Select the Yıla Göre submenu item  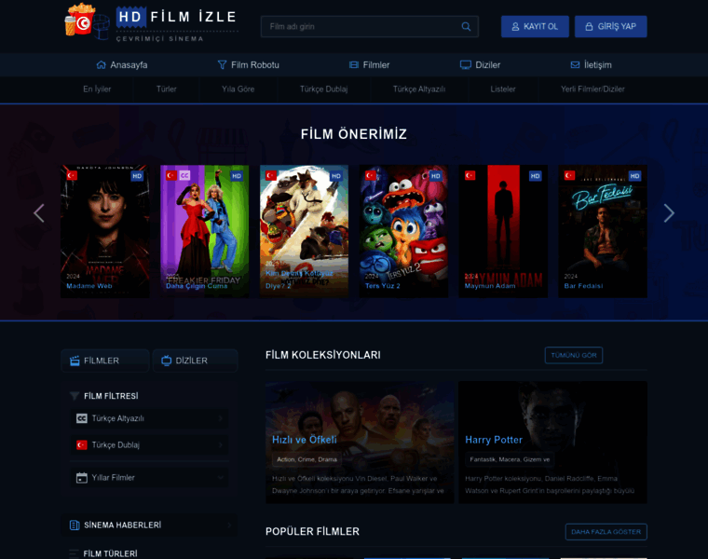pos(238,89)
